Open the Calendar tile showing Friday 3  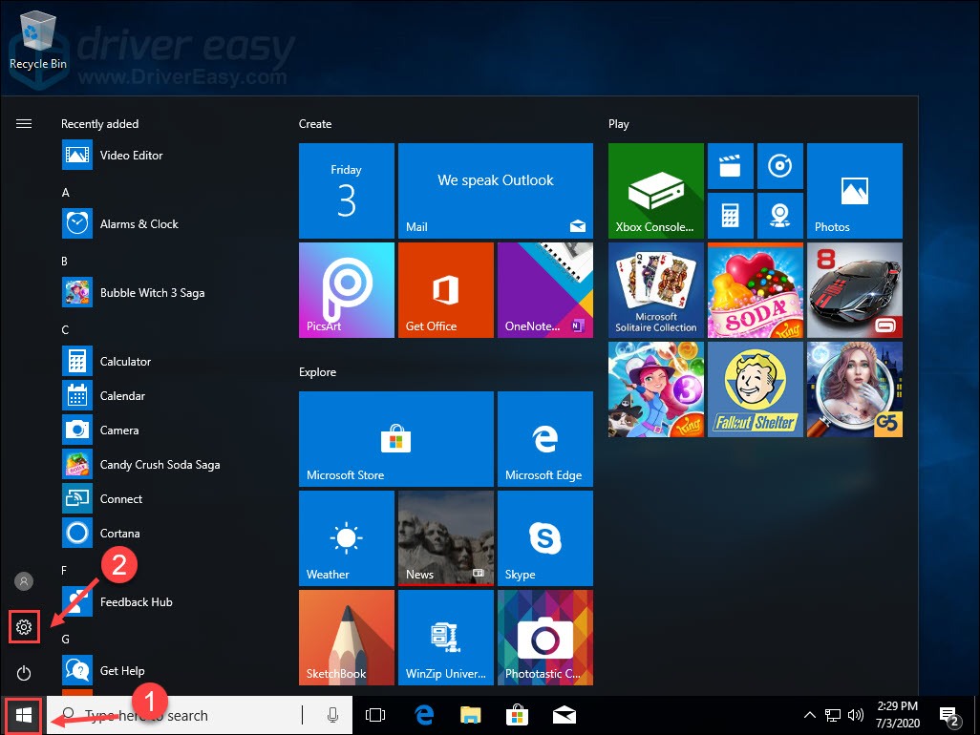pos(347,191)
